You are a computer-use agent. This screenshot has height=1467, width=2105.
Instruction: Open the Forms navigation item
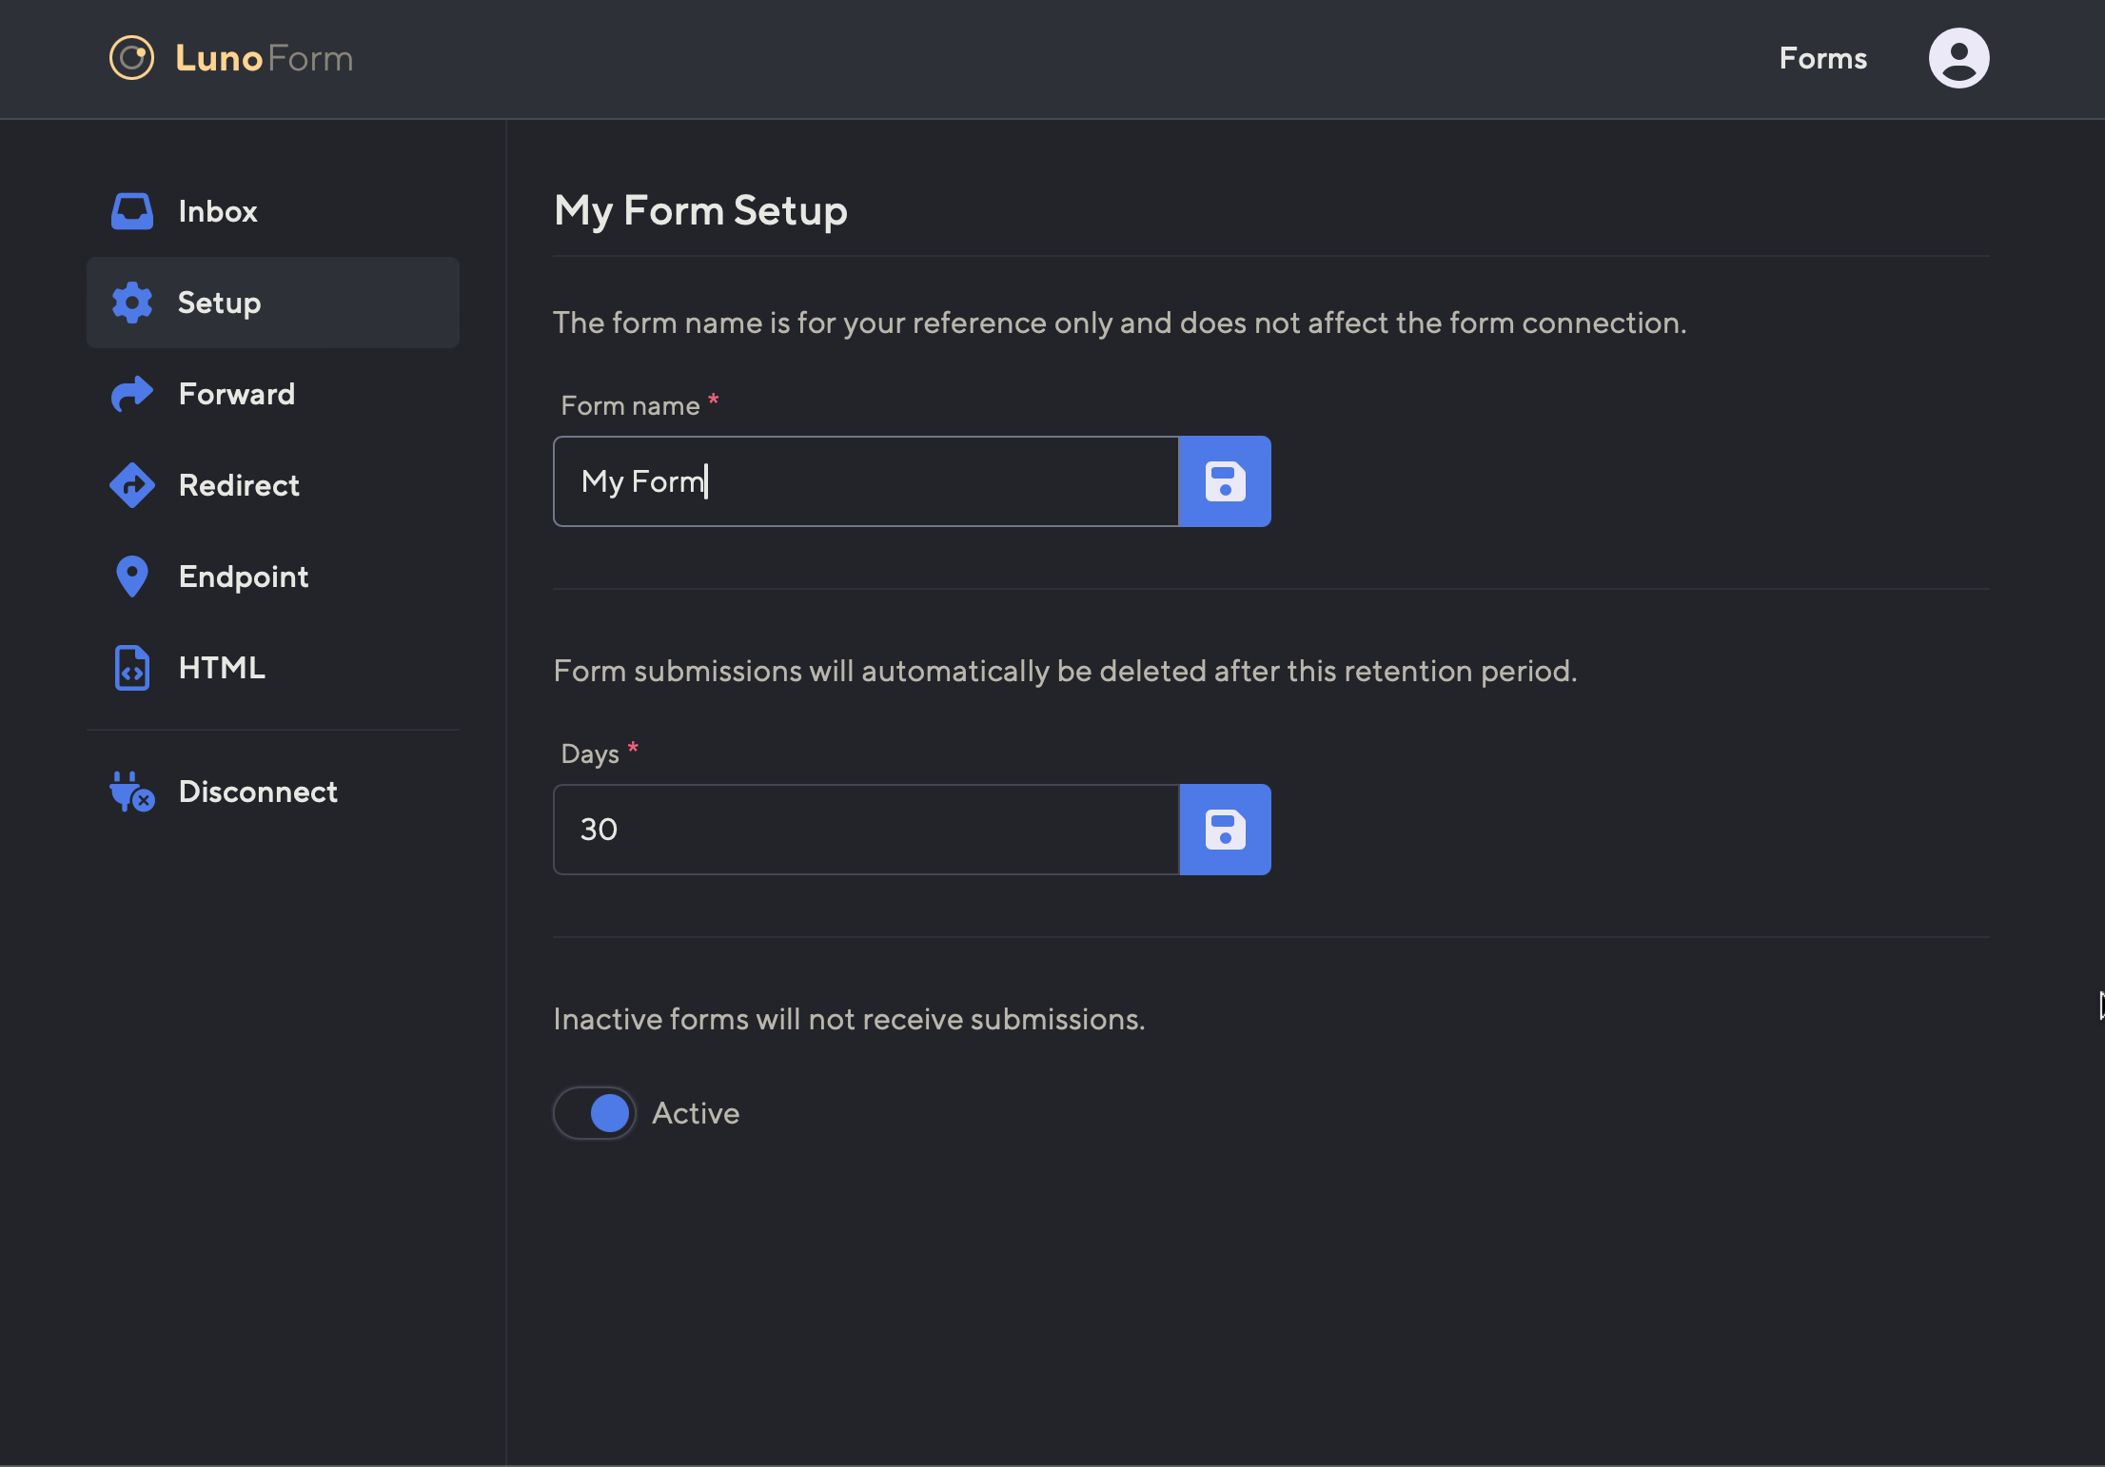tap(1822, 58)
